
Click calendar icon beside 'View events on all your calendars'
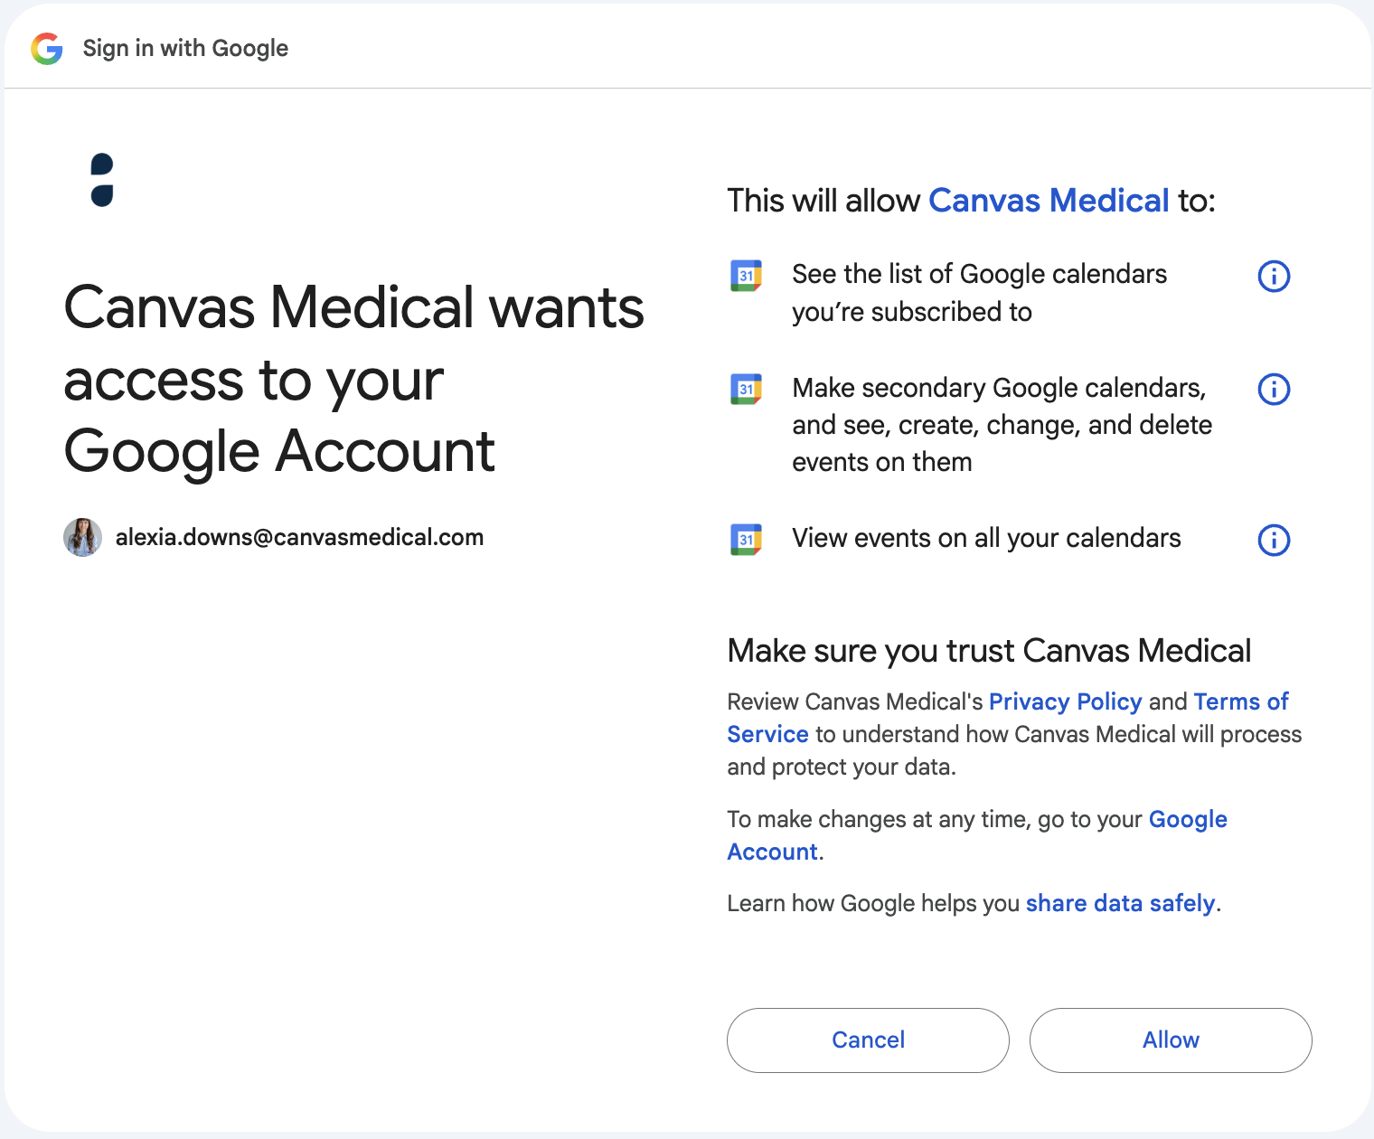746,540
